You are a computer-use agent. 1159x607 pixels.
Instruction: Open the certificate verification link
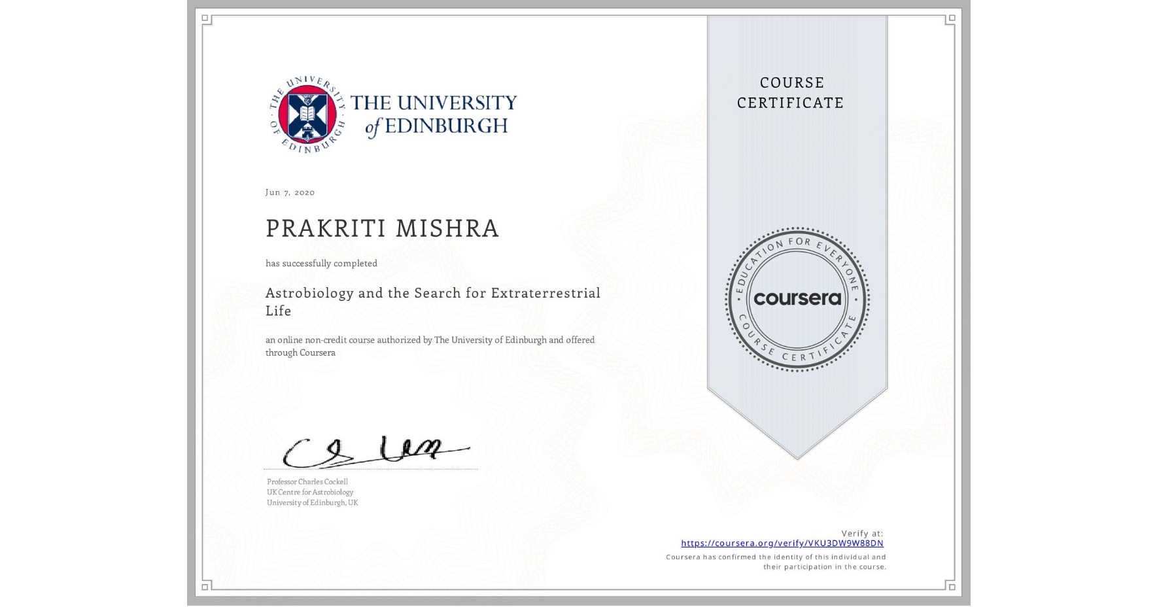click(x=782, y=544)
